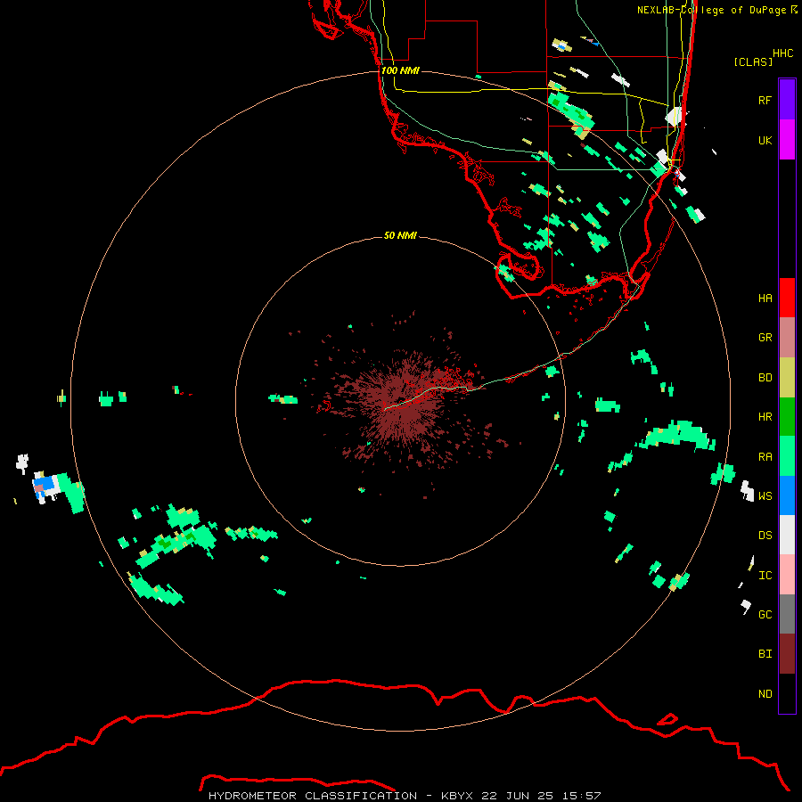Pick the RA bright green legend swatch
Image resolution: width=802 pixels, height=802 pixels.
tap(787, 456)
